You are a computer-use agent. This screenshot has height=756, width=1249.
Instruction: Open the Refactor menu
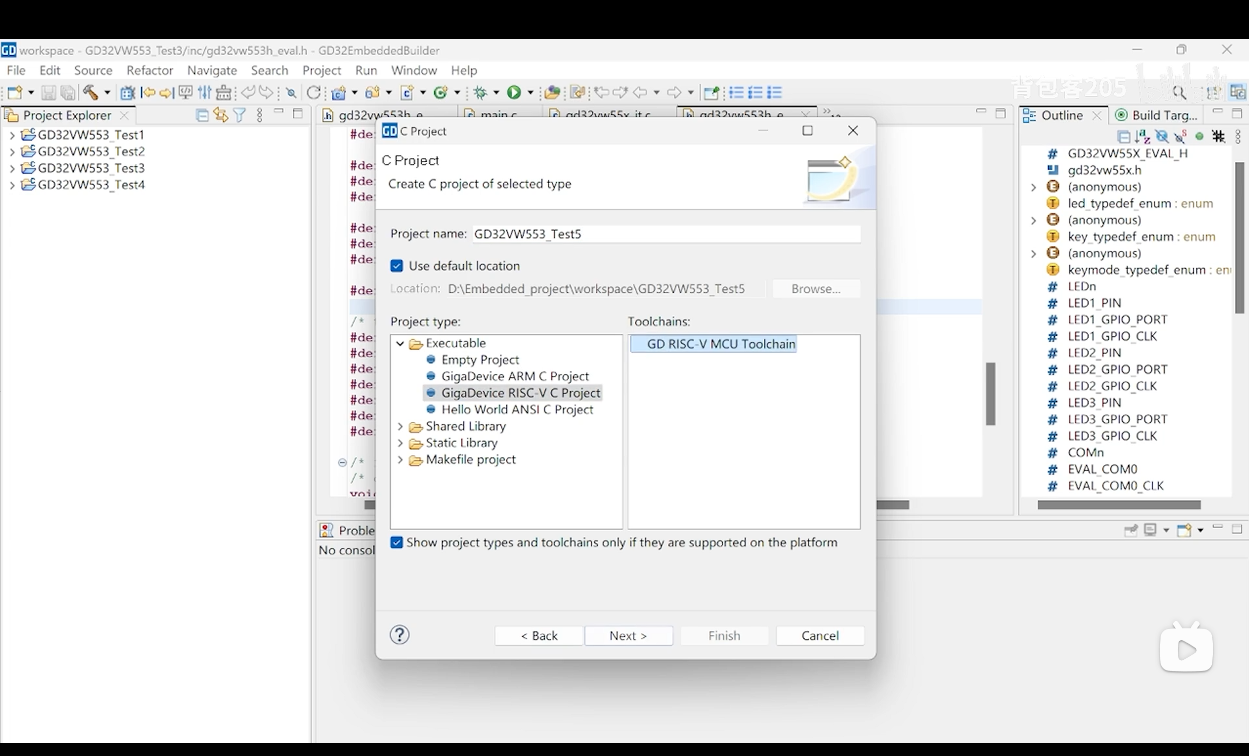pos(150,70)
